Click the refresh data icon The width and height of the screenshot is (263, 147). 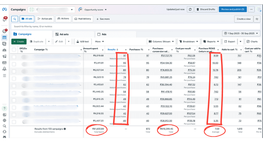pyautogui.click(x=190, y=9)
